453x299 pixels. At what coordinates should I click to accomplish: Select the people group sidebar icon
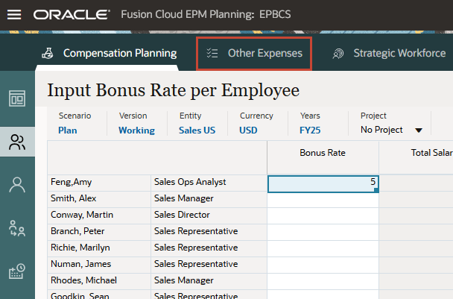tap(16, 142)
